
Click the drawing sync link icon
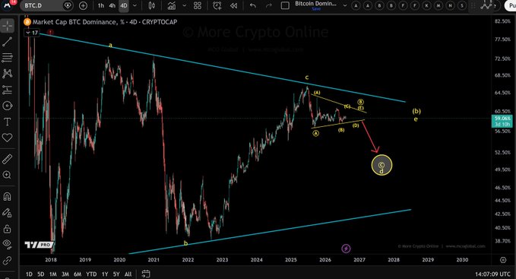[8, 261]
